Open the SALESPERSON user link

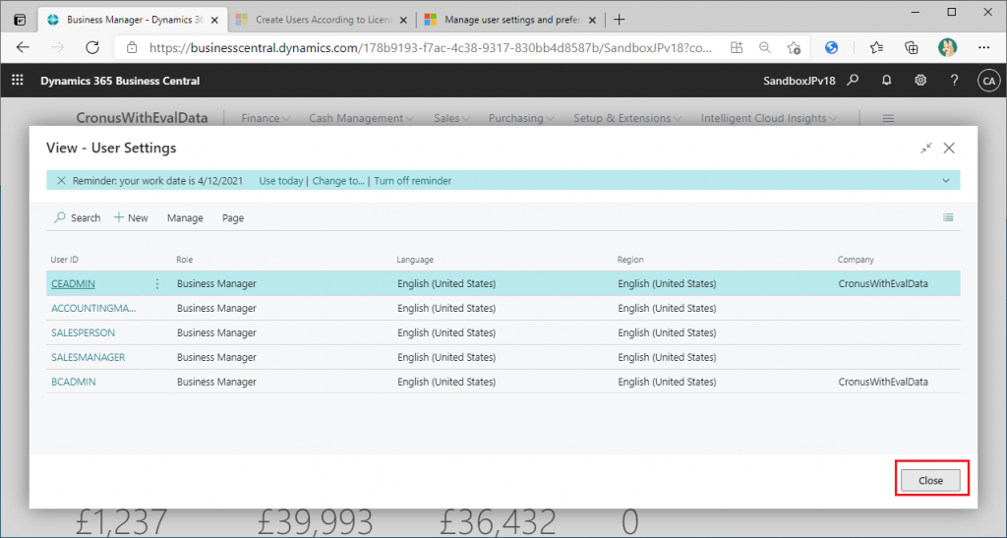(x=83, y=332)
